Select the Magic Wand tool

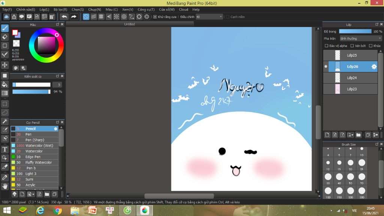[5, 121]
